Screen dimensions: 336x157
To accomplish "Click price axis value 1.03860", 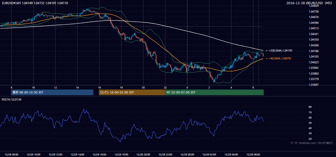I will pos(313,74).
